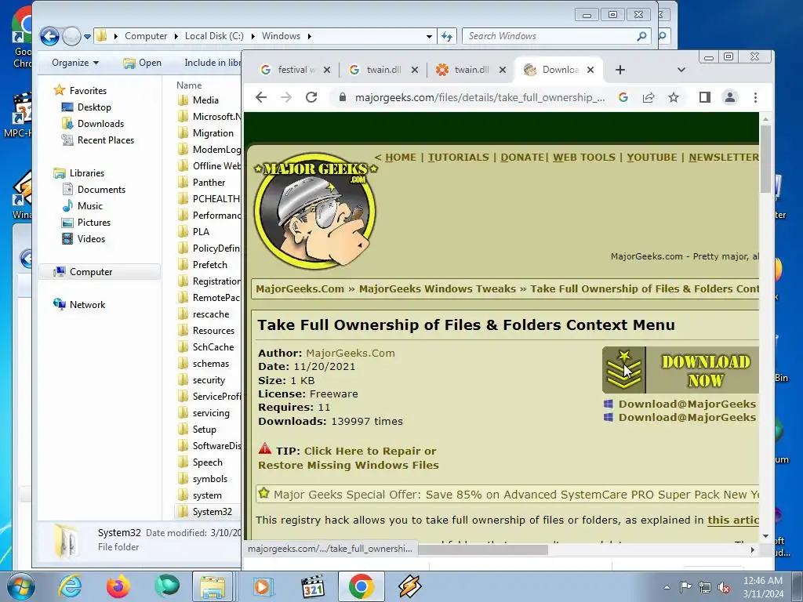Click Explorer's back button
The height and width of the screenshot is (602, 803).
49,36
